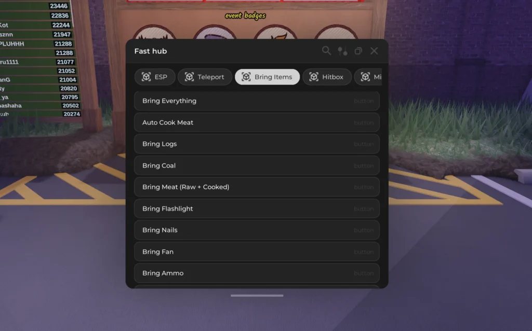Open the settings sliders icon in header
Screen dimensions: 532x331
342,51
